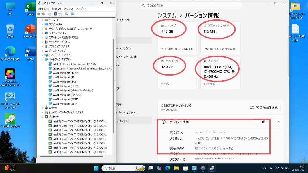Click the forward navigation arrow in Device Manager
Viewport: 308px width, 173px height.
43,14
